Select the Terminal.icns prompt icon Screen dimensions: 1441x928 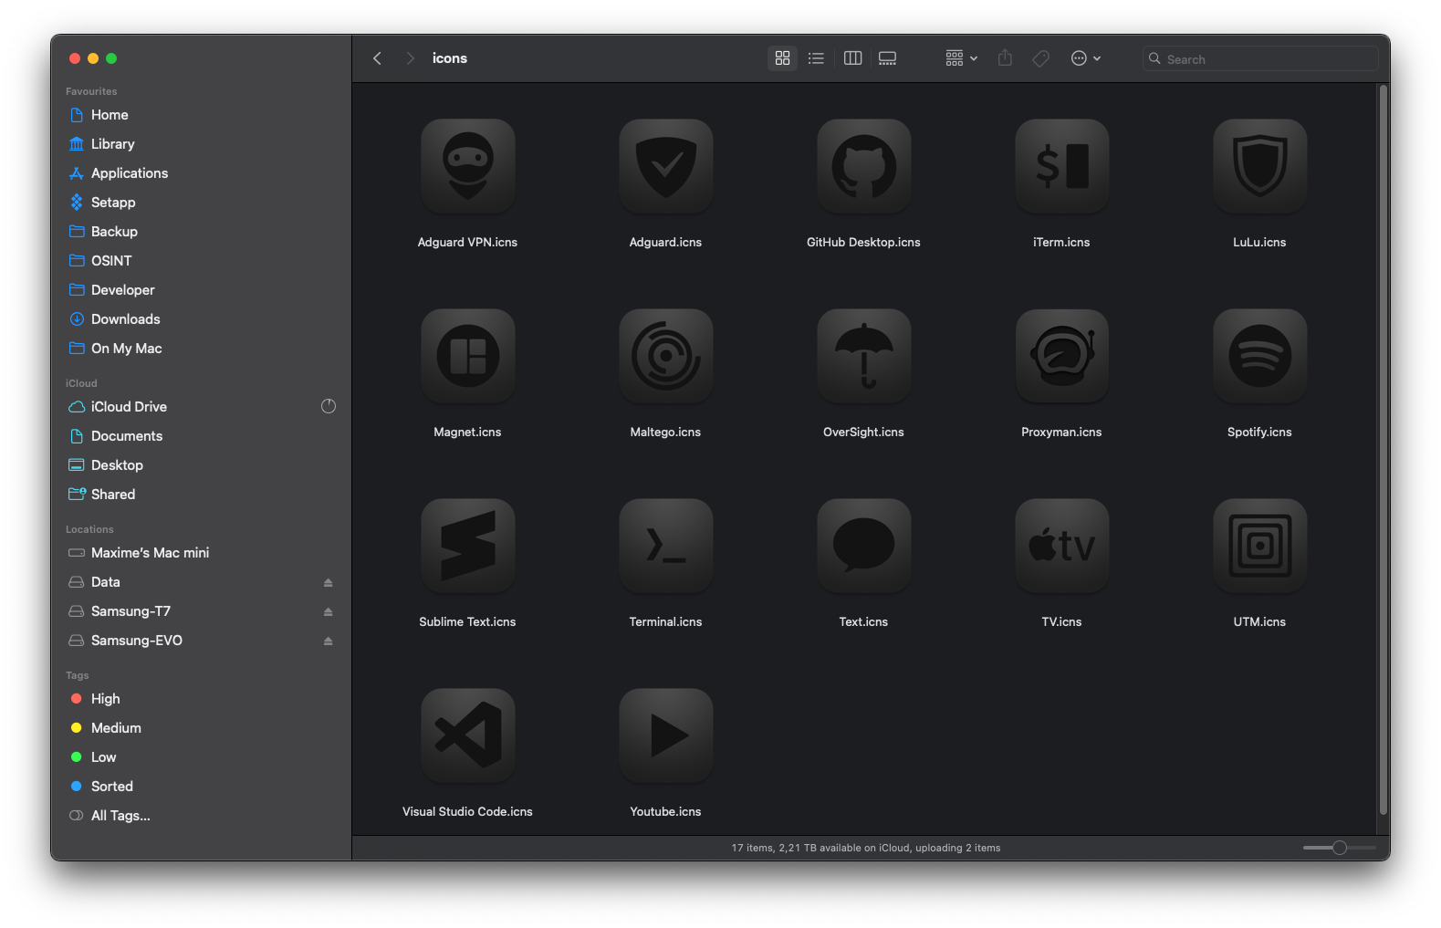(x=665, y=547)
